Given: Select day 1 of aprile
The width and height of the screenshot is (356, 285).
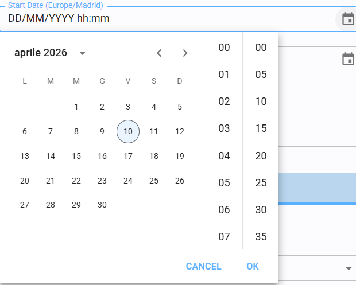Looking at the screenshot, I should click(x=76, y=106).
